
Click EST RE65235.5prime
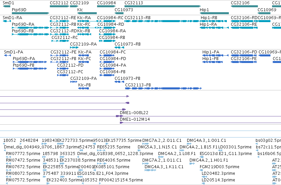pos(114,147)
